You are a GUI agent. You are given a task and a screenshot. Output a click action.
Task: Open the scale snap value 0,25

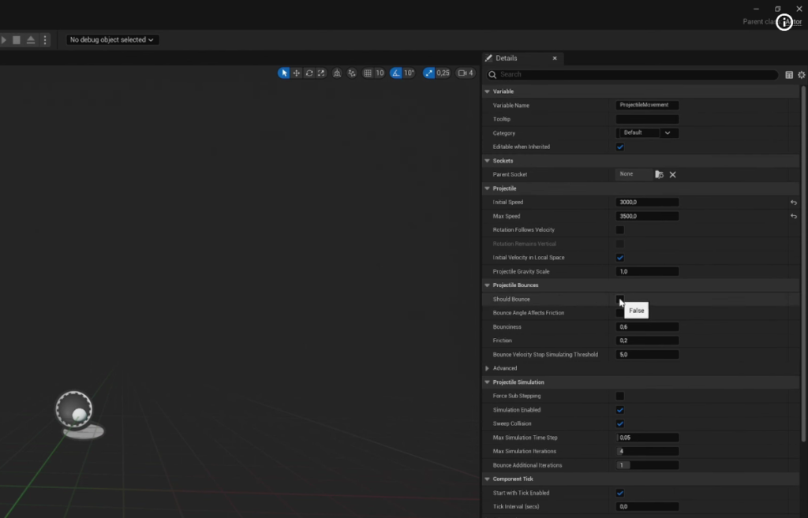443,73
